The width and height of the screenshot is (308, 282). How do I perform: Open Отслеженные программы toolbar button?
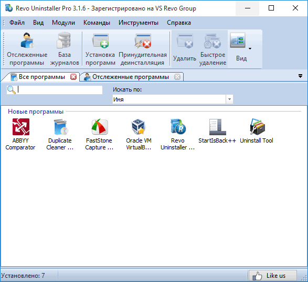[x=27, y=49]
